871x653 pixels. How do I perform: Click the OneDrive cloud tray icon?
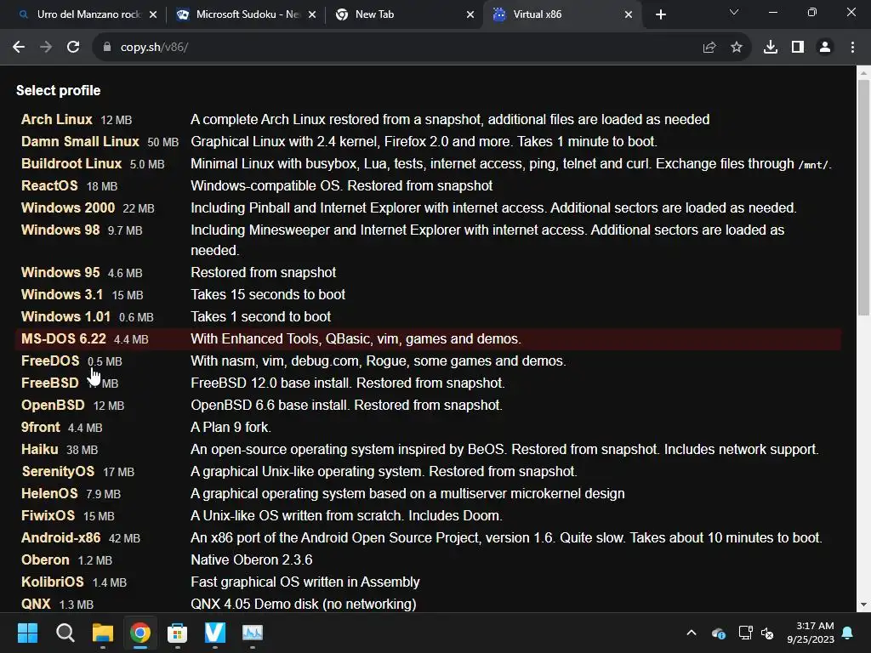click(718, 633)
